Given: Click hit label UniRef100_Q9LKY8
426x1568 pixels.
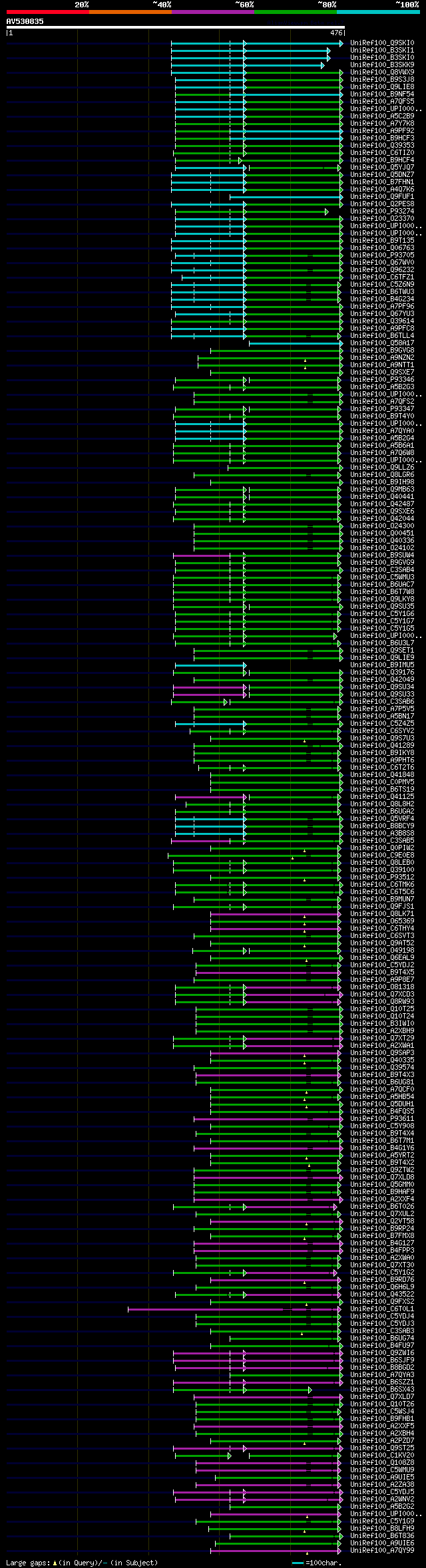Looking at the screenshot, I should tap(382, 599).
